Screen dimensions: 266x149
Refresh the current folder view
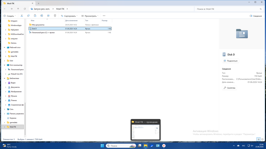25,9
